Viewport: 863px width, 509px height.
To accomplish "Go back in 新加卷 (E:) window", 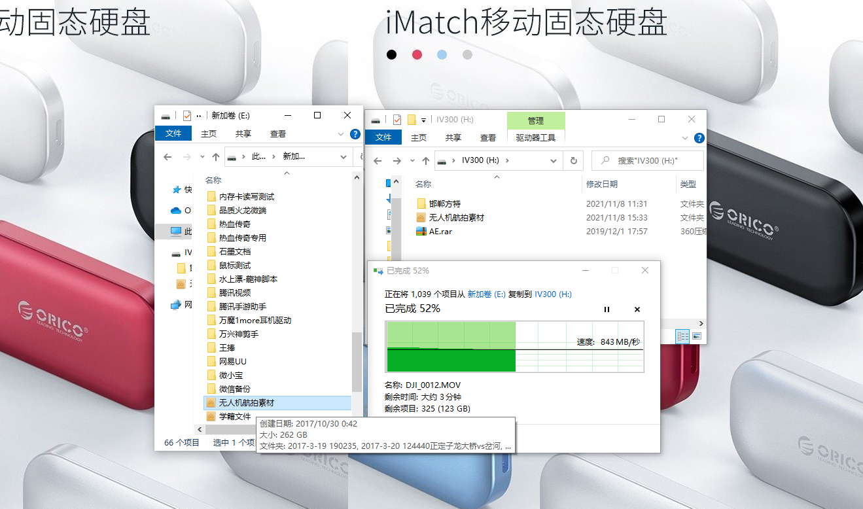I will 167,157.
